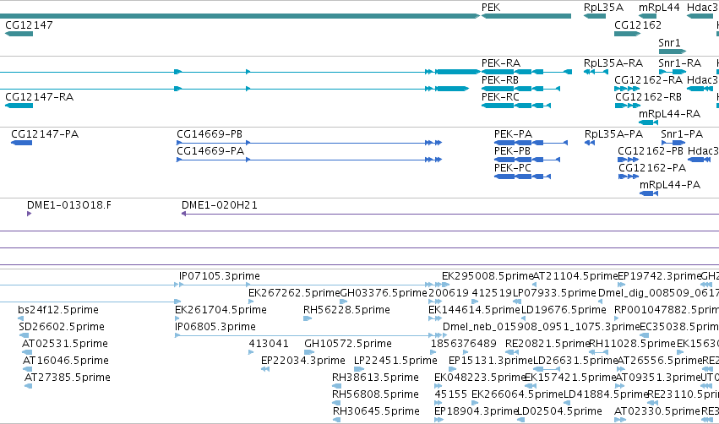Select the GH10572.5prime EST label

click(x=348, y=344)
